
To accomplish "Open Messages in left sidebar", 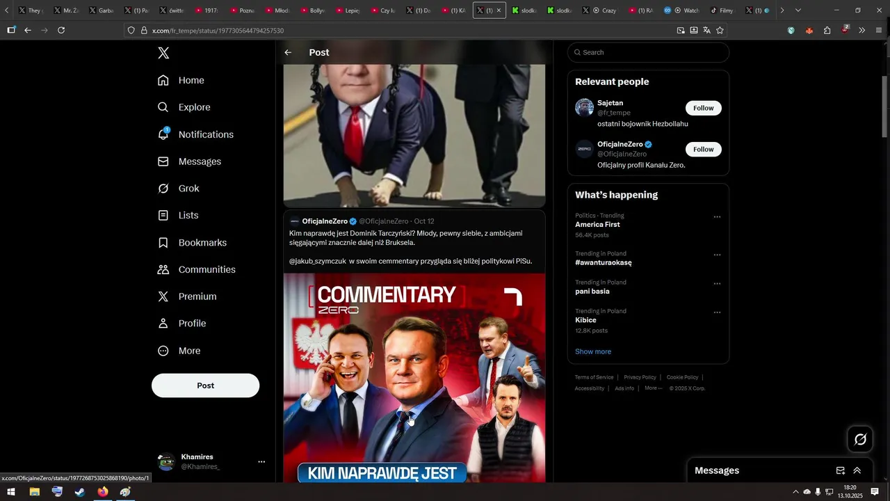I will coord(190,161).
